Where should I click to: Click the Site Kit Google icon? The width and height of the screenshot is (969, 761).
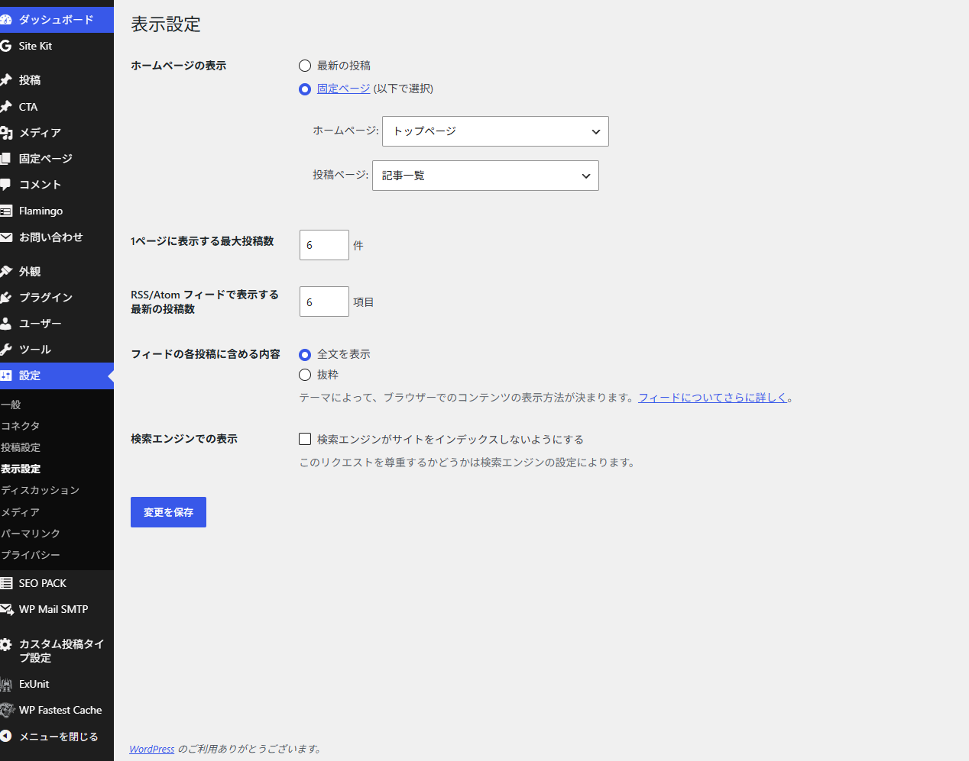(5, 46)
